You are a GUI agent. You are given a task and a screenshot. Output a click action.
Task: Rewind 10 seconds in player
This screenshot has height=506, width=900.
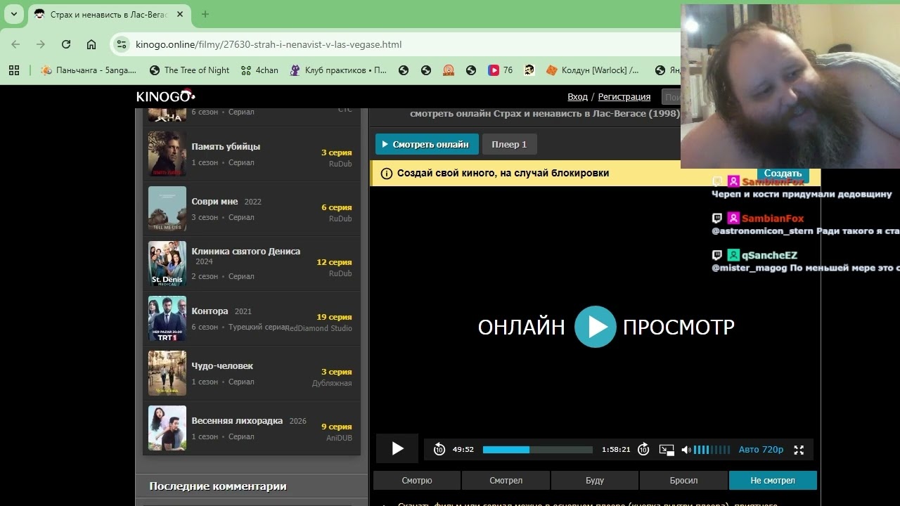tap(439, 450)
